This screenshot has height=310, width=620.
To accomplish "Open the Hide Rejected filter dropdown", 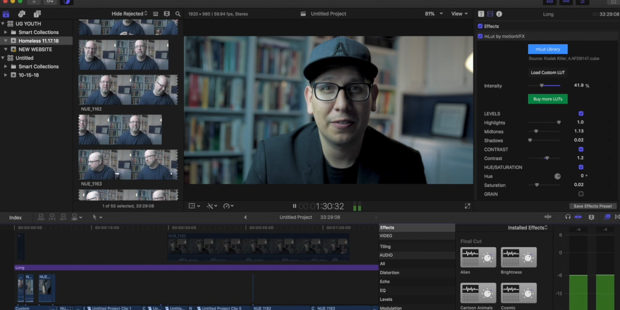I will click(x=129, y=14).
